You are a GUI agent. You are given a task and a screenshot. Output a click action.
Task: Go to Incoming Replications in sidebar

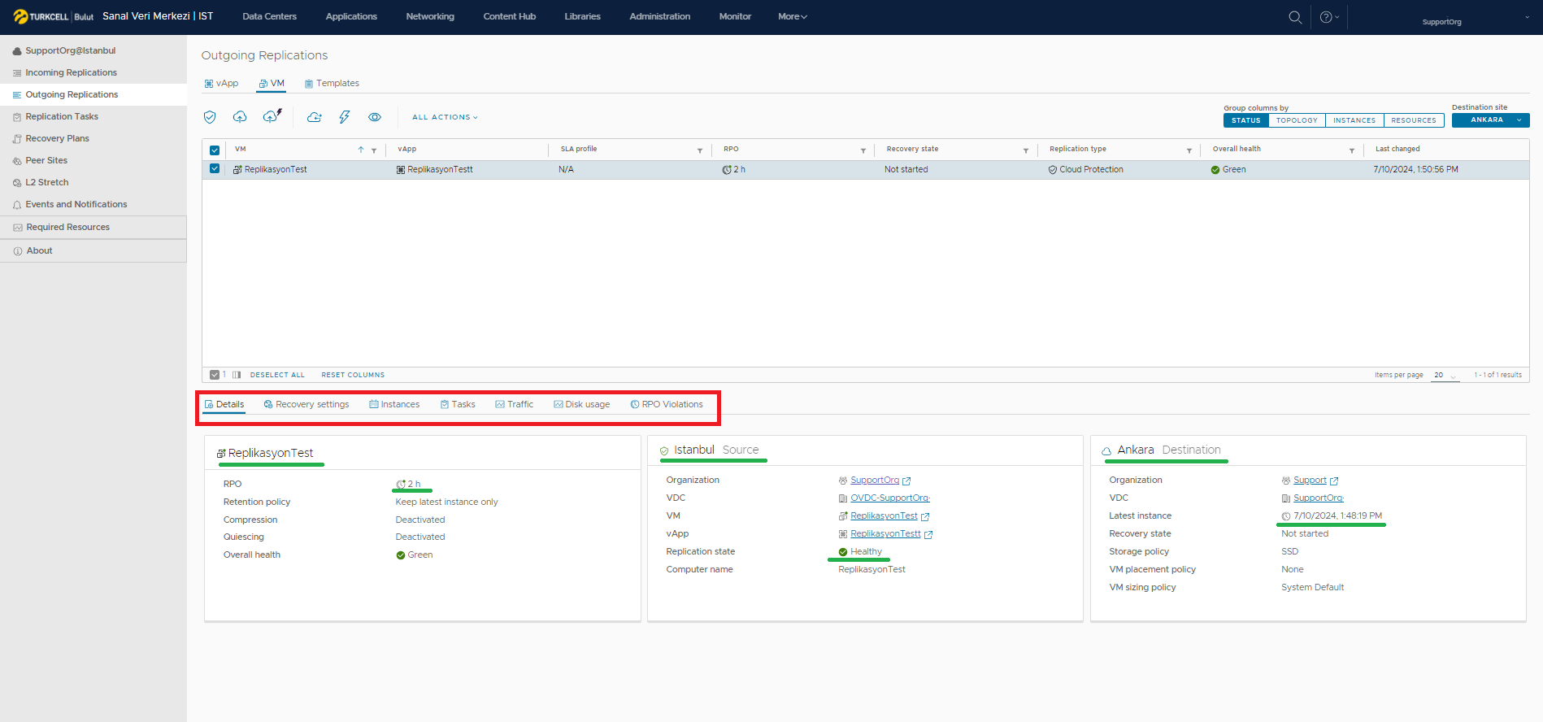coord(71,73)
